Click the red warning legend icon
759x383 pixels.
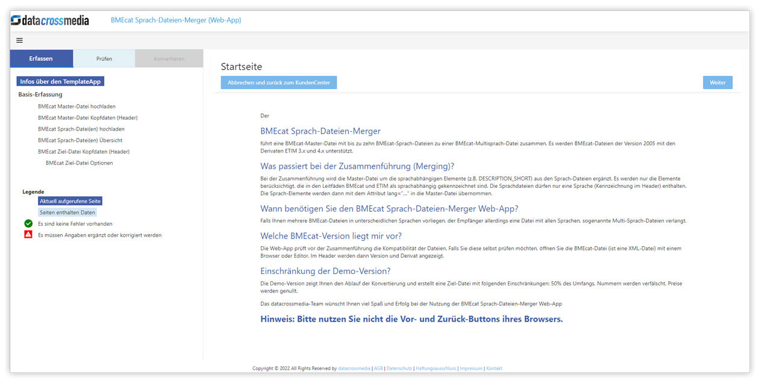(x=28, y=235)
